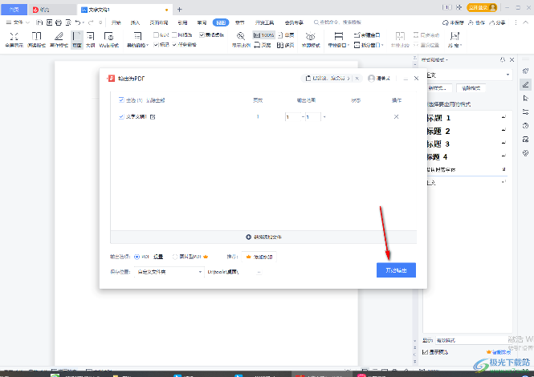Click the end page range field
This screenshot has width=534, height=377.
(x=313, y=117)
